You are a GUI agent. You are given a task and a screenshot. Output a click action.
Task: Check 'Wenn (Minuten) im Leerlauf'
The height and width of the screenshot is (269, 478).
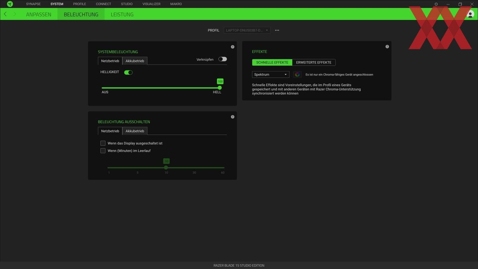point(103,150)
